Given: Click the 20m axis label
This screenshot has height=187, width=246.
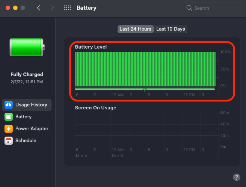Looking at the screenshot, I should 225,135.
